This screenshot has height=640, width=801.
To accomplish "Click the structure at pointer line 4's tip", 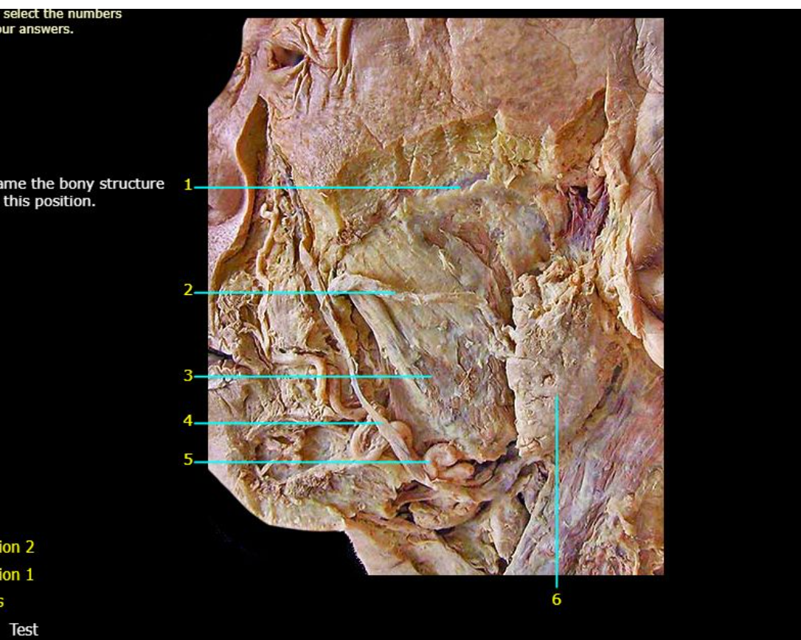I will [x=383, y=423].
